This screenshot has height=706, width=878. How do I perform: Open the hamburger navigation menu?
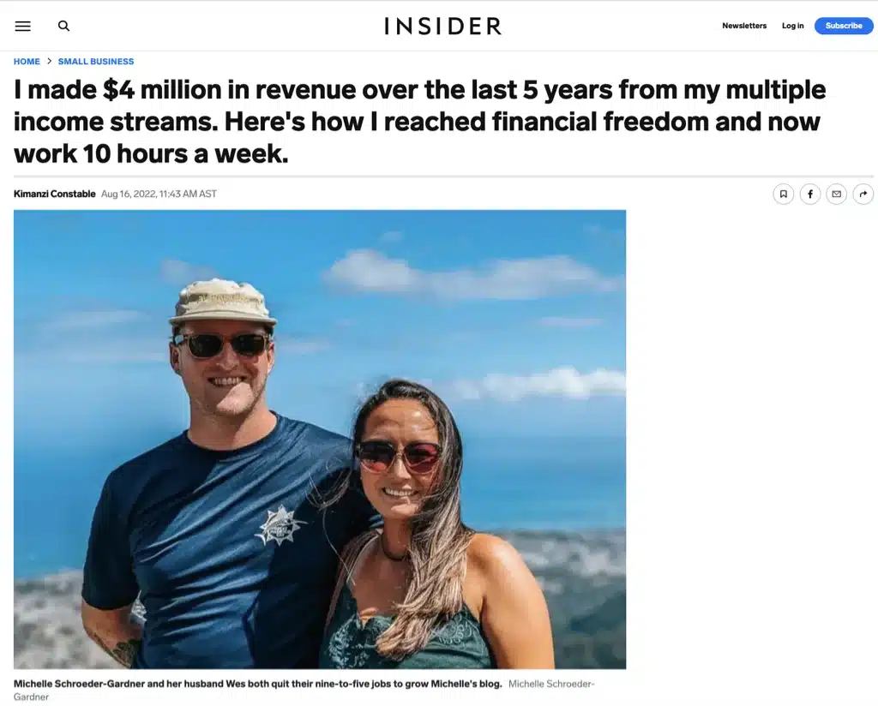[x=22, y=26]
